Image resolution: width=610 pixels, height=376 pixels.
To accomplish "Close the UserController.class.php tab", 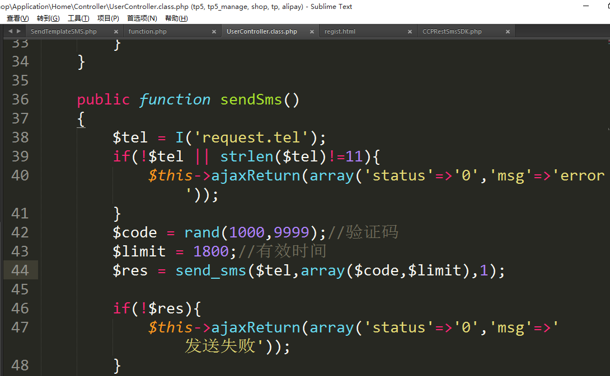I will click(312, 32).
